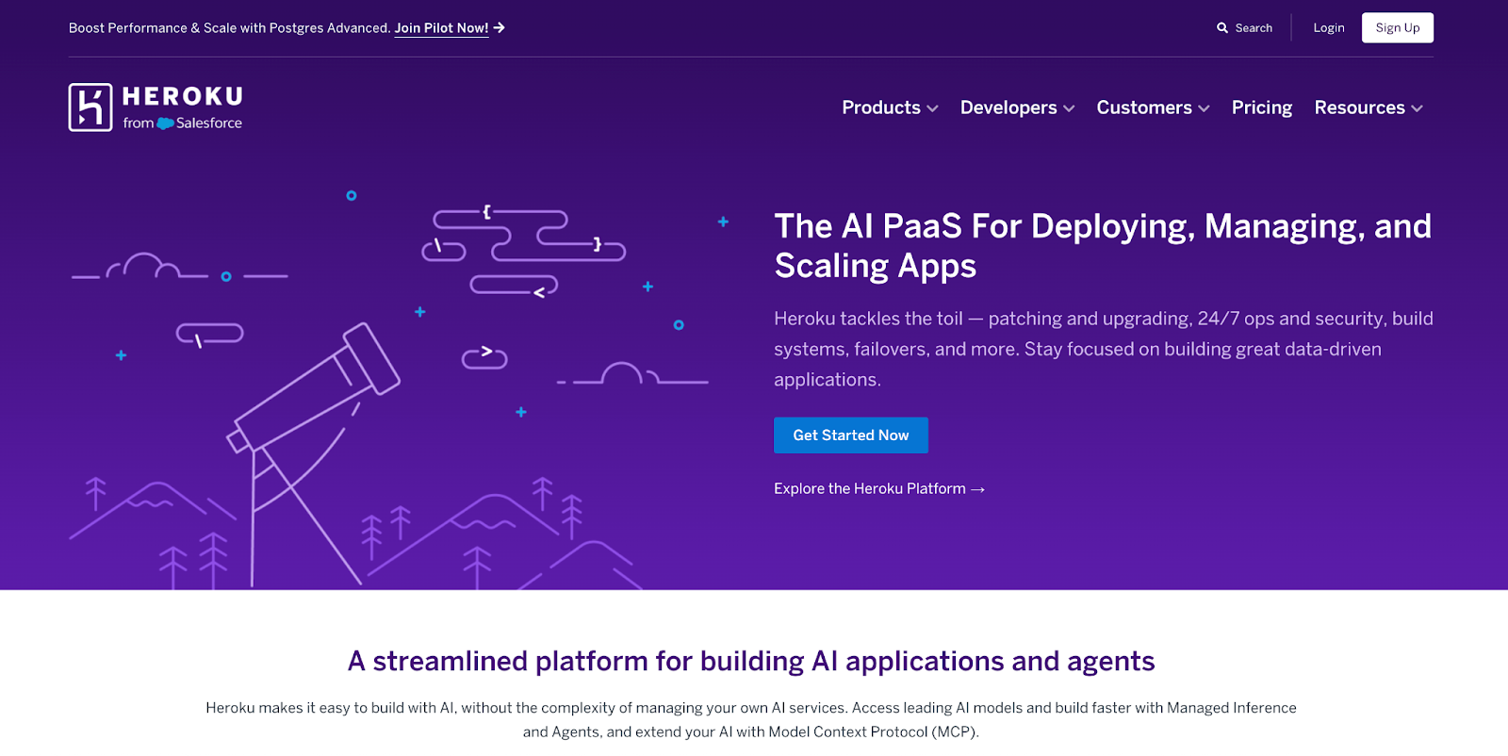Click 'A streamlined platform for building AI' heading
1508x756 pixels.
point(751,661)
